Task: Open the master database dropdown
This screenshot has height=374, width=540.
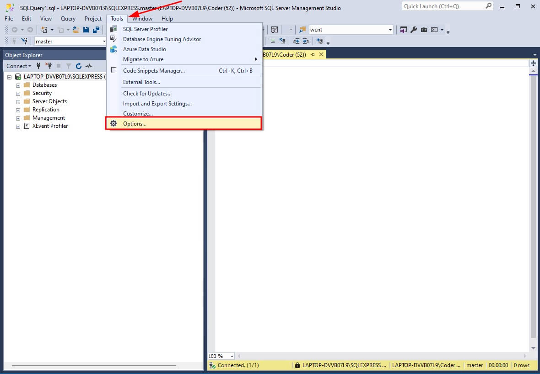Action: click(103, 41)
